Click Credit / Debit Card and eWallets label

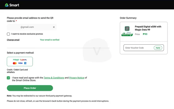(17, 71)
